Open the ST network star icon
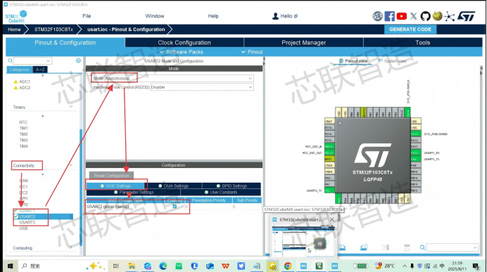The image size is (487, 272). click(x=449, y=16)
